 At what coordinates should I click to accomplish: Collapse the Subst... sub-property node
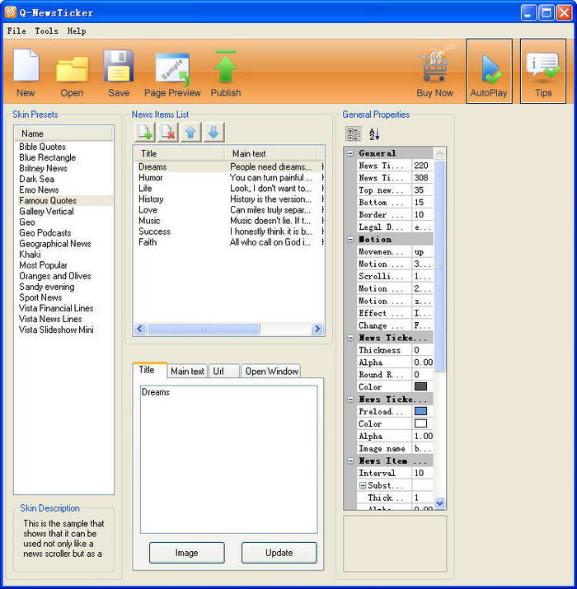[363, 485]
